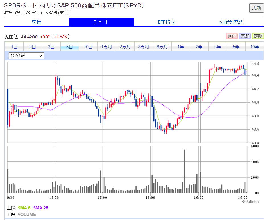Screen dimensions: 269x220
Task: Select the 2日 chart period
Action: (x=32, y=47)
